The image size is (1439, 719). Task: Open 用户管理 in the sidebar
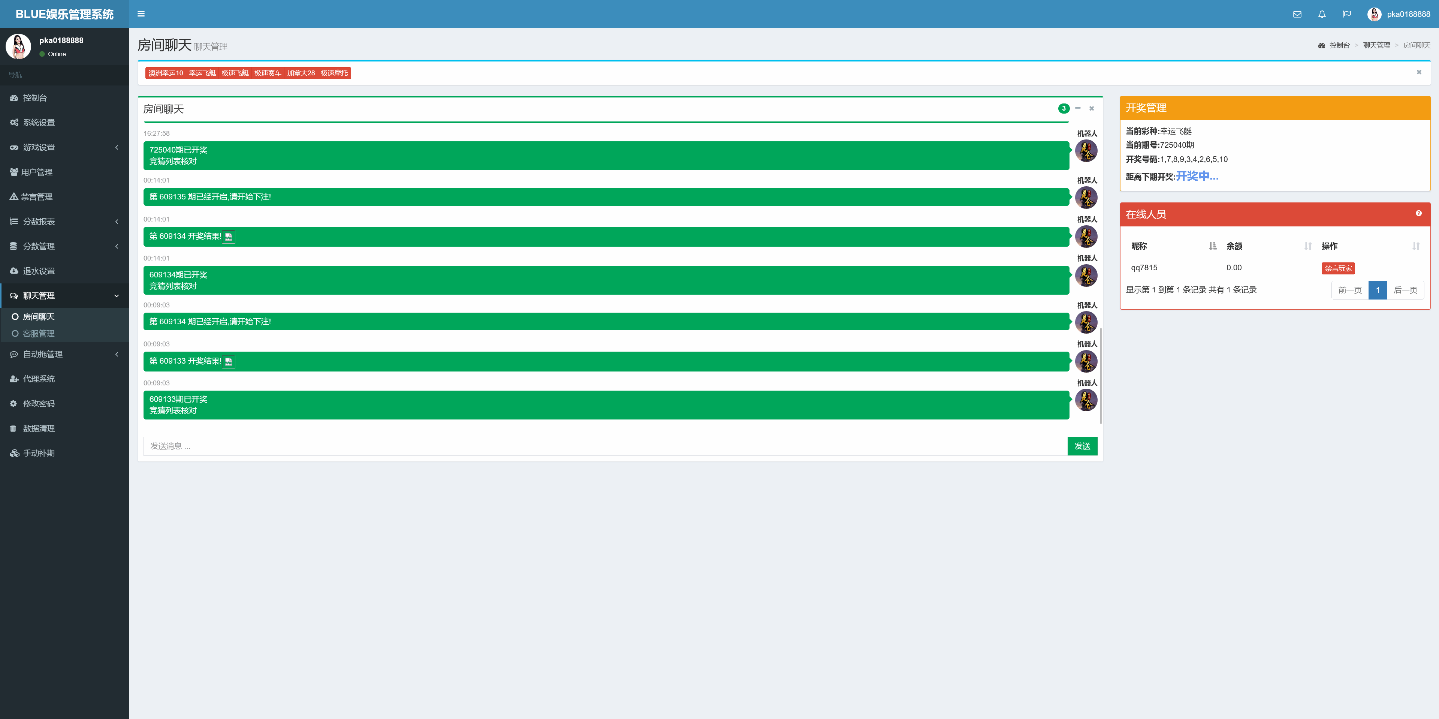[x=37, y=172]
